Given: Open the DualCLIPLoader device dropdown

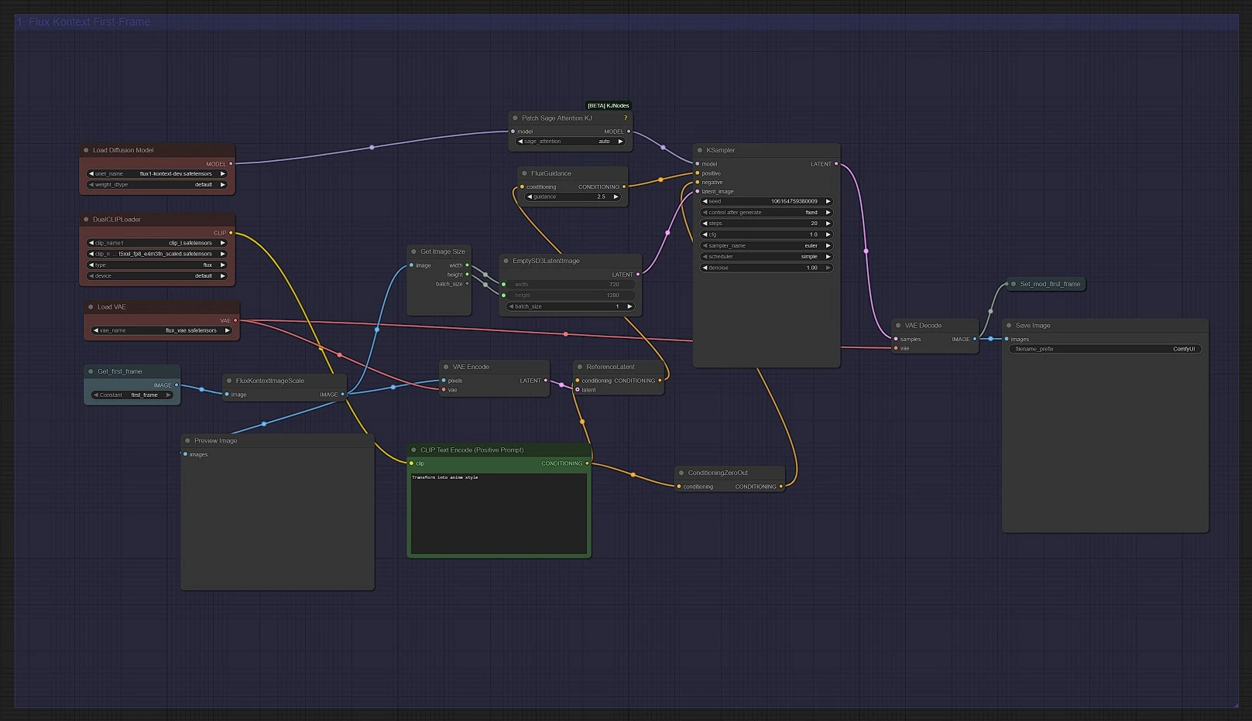Looking at the screenshot, I should pyautogui.click(x=157, y=276).
